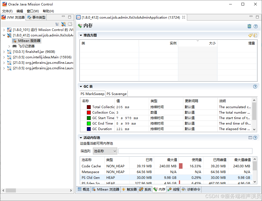This screenshot has width=262, height=201.
Task: Select the PS Old Gen pool row
Action: coord(166,178)
